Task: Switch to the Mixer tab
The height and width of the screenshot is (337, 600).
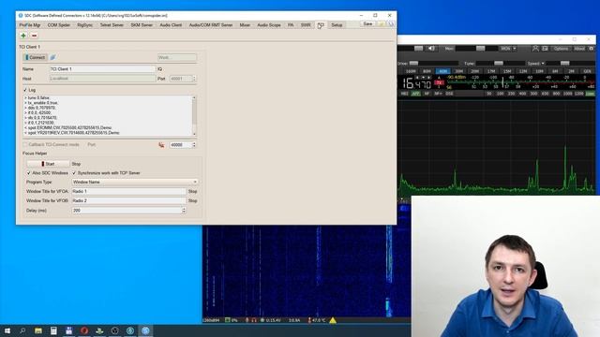Action: click(245, 25)
